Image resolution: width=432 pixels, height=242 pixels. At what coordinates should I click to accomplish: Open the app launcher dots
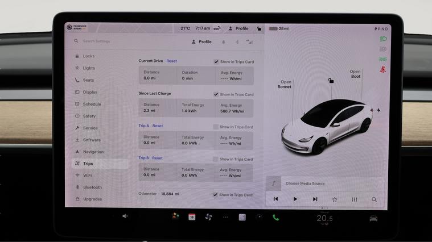[225, 217]
